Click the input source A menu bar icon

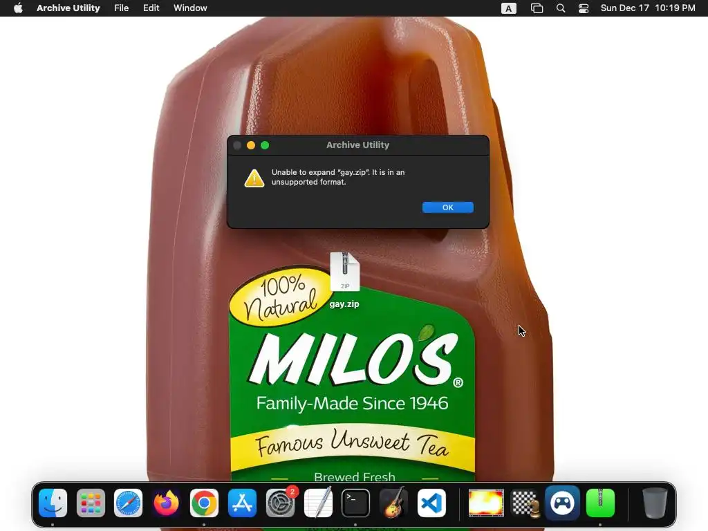pos(508,8)
